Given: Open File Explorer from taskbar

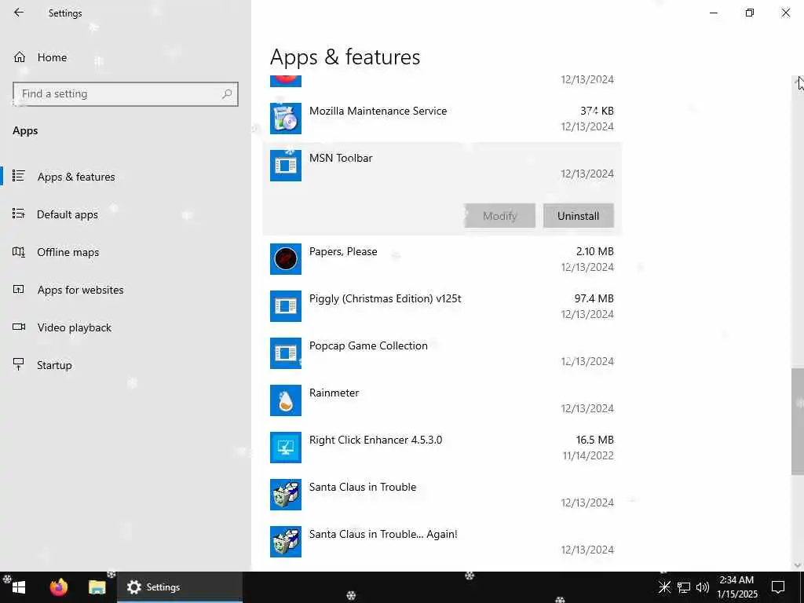Looking at the screenshot, I should click(97, 587).
